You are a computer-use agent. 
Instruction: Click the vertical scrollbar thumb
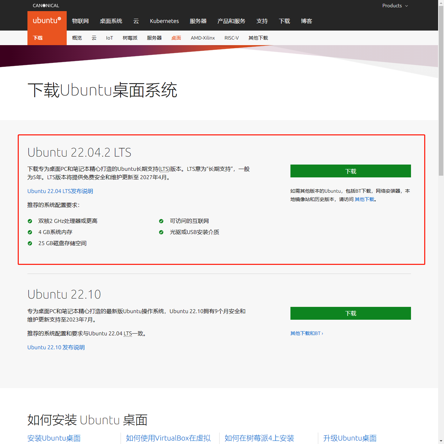441,90
